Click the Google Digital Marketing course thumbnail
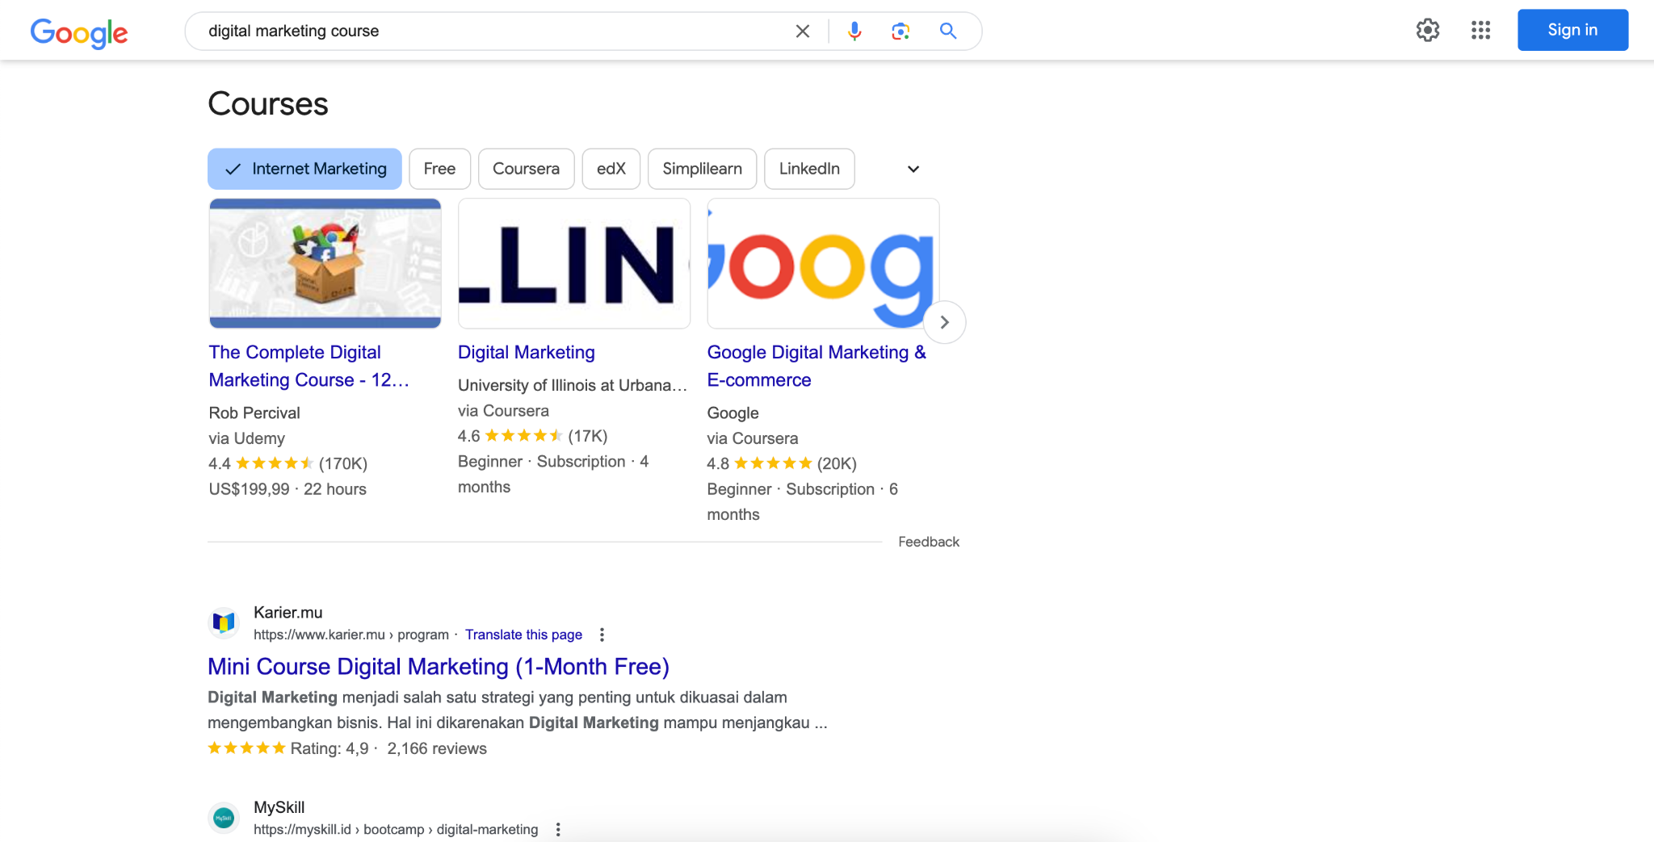 [x=823, y=263]
